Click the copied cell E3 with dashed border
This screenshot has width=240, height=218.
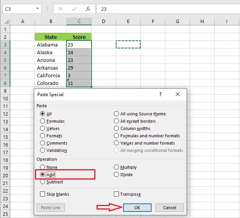[x=128, y=45]
